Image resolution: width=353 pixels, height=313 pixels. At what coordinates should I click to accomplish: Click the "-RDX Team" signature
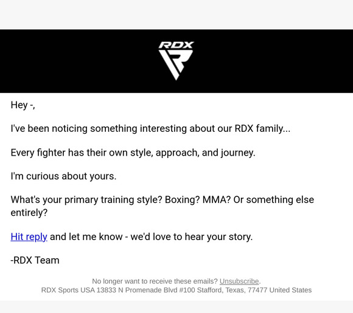coord(35,260)
